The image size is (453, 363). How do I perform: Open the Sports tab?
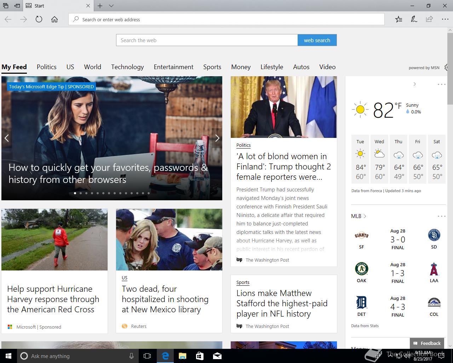point(212,67)
